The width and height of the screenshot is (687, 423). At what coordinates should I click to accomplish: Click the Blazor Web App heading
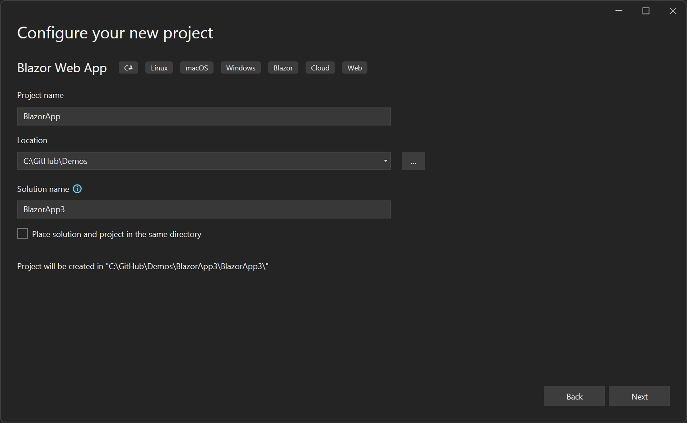[62, 68]
